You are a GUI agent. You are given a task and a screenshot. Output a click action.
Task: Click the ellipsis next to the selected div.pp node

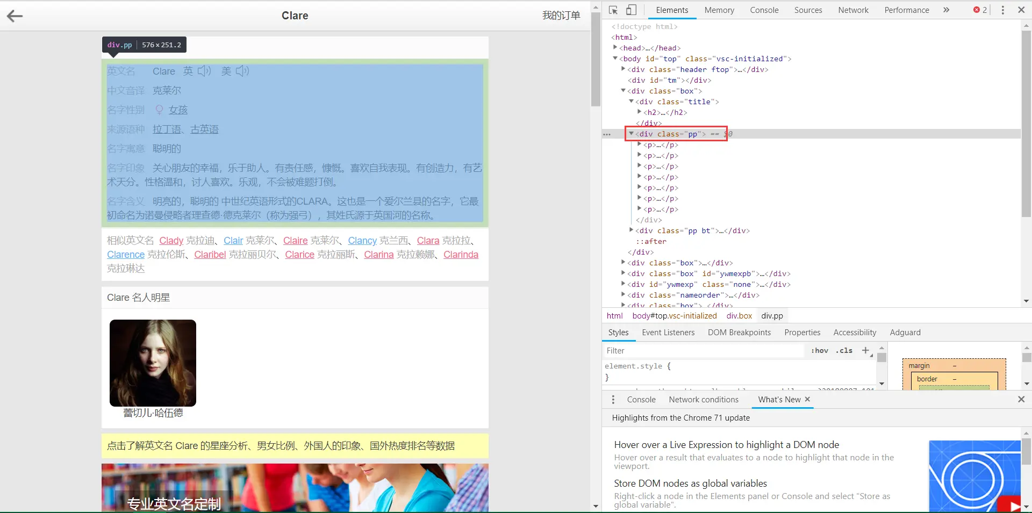click(607, 134)
